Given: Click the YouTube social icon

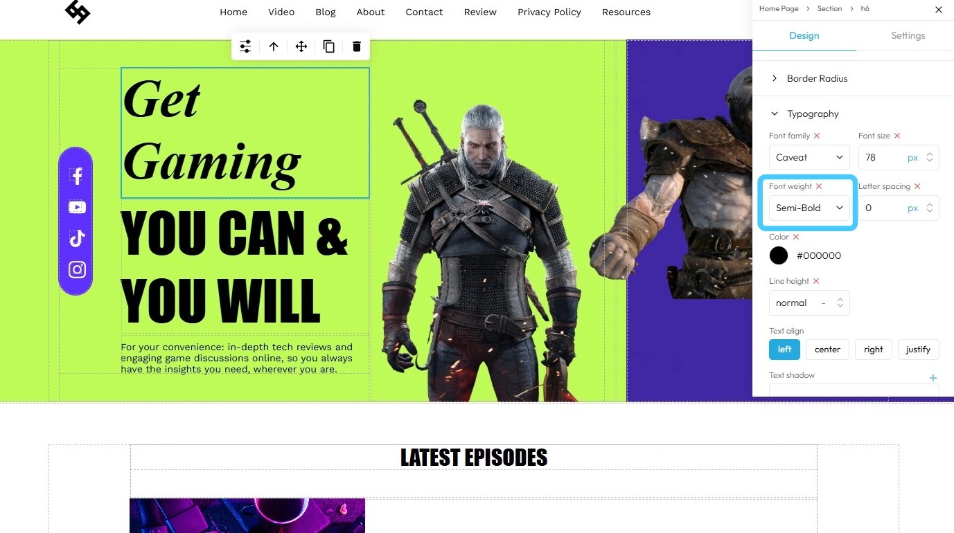Looking at the screenshot, I should pos(77,207).
